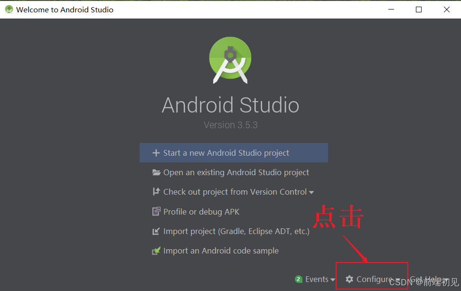Click the large Android Studio logo
461x291 pixels.
point(230,60)
